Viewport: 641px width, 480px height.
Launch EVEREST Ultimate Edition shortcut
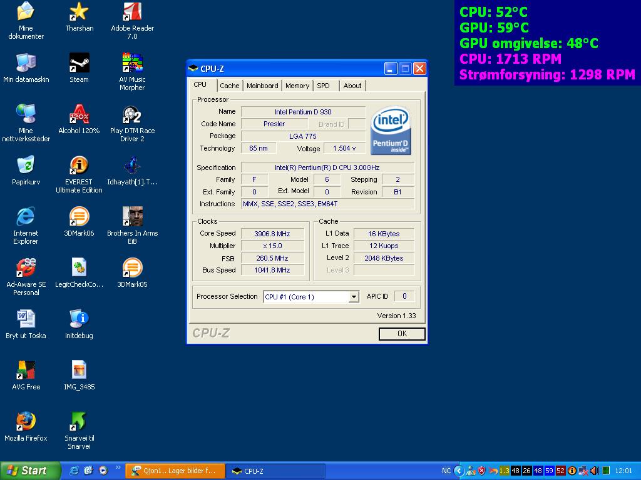pos(79,165)
